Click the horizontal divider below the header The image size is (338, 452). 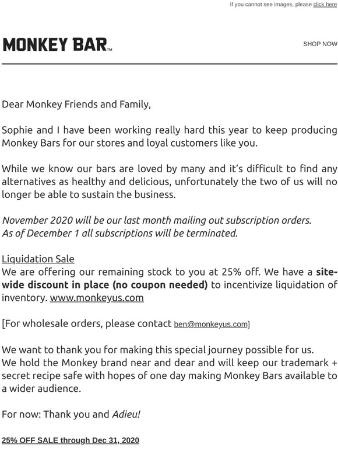(169, 64)
